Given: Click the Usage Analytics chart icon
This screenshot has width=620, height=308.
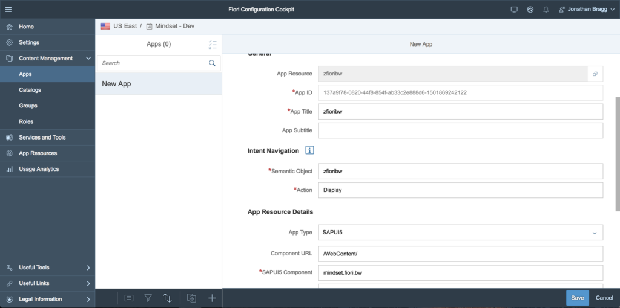Looking at the screenshot, I should (x=10, y=169).
